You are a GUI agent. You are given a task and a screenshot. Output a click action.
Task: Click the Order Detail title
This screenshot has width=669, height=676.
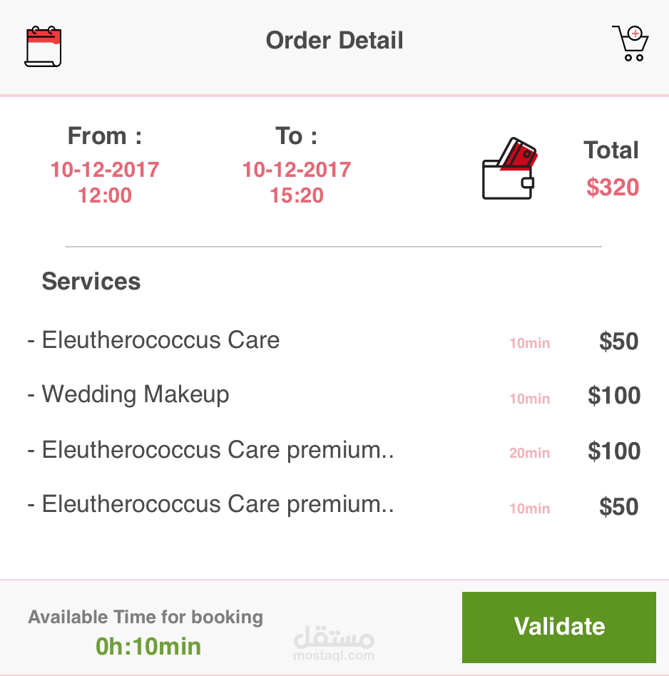(334, 41)
